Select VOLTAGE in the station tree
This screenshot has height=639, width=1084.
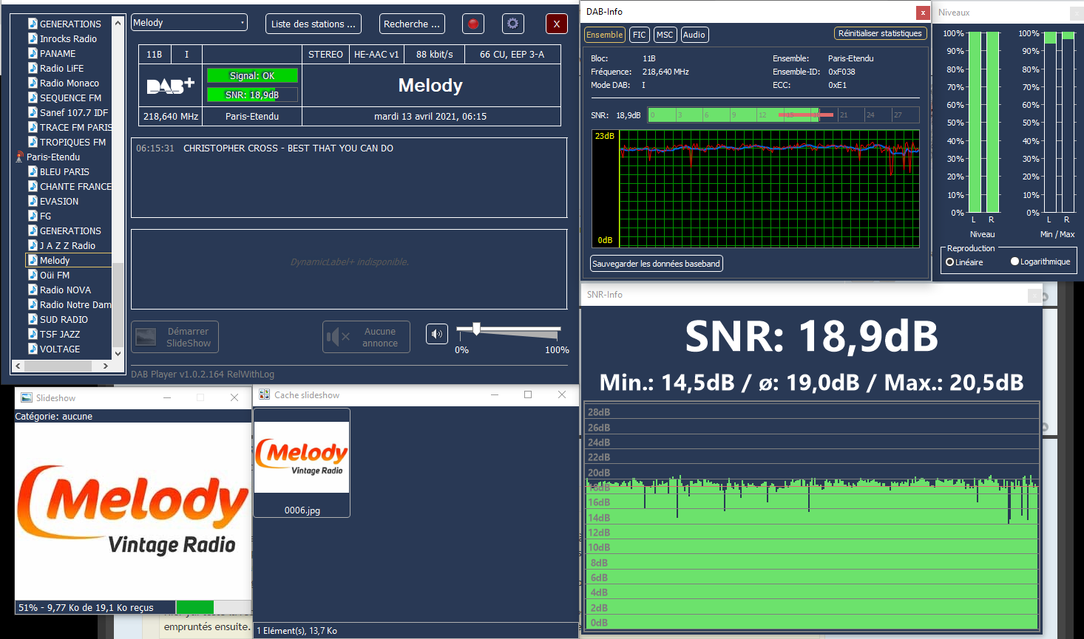60,349
